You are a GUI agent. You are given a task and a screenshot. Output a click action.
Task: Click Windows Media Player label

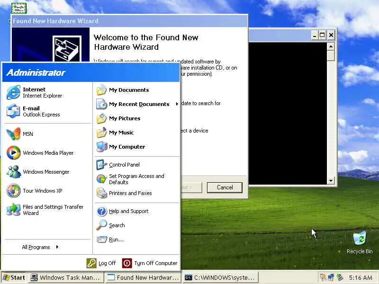click(x=48, y=153)
